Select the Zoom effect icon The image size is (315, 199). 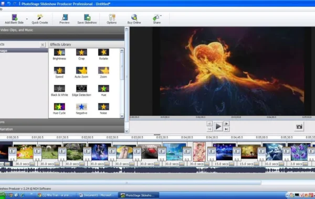(103, 70)
